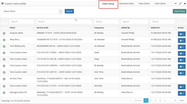Sort table by Service Auth column
Screen dimensions: 187x104
64,28
